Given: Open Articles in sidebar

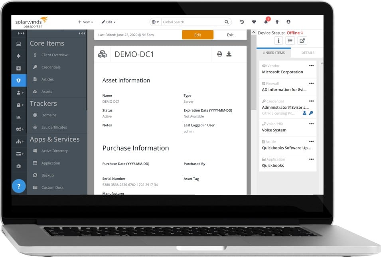Looking at the screenshot, I should coord(47,79).
